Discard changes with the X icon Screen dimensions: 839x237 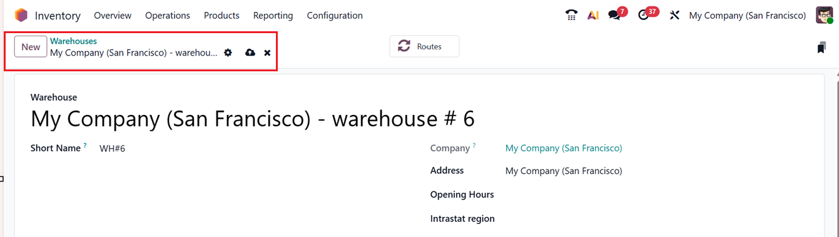(x=267, y=53)
